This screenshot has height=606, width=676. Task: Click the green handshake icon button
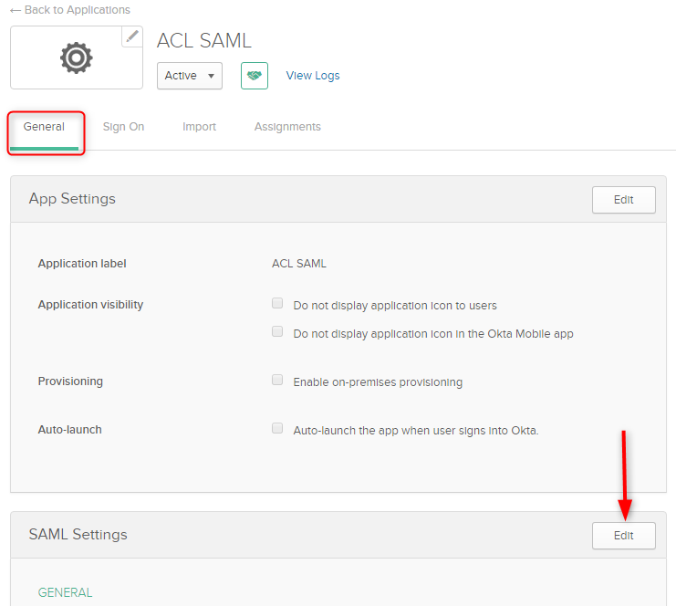point(255,76)
